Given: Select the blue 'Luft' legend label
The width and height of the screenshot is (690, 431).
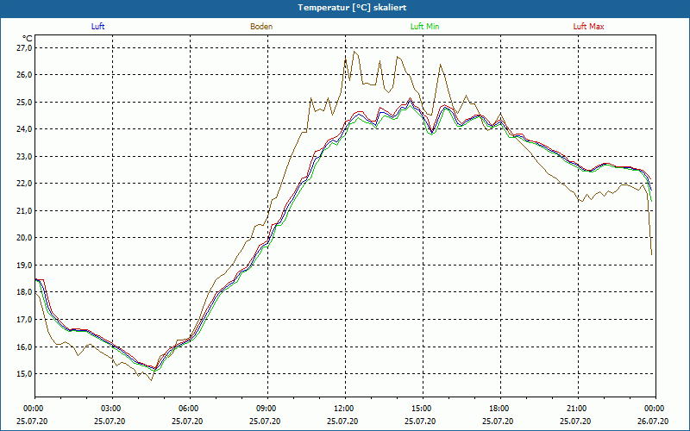Looking at the screenshot, I should coord(97,27).
